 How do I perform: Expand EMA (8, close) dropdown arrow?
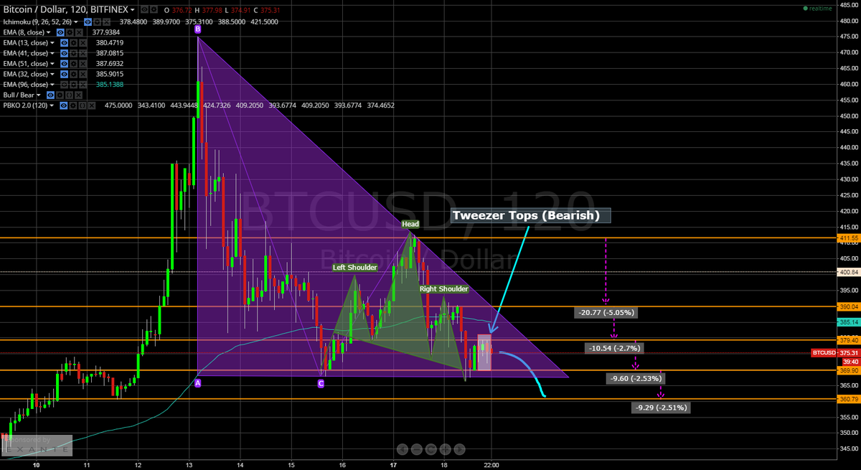pyautogui.click(x=48, y=32)
